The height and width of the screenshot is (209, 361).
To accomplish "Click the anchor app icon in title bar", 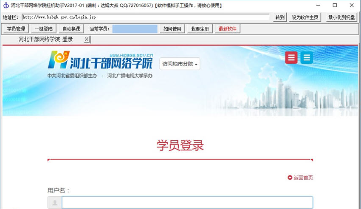I will (x=6, y=5).
